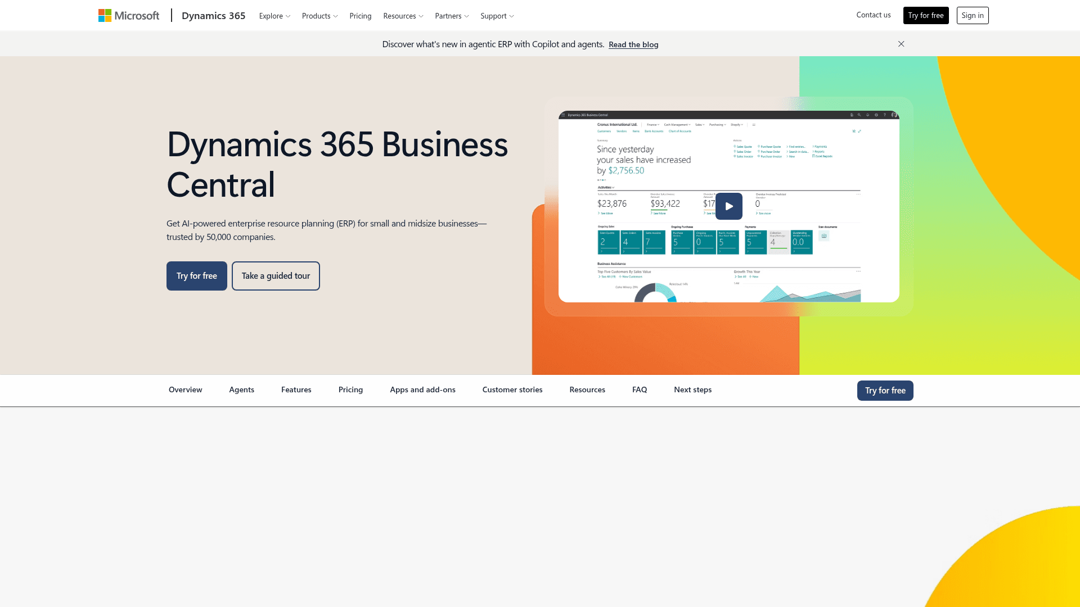This screenshot has height=607, width=1080.
Task: Go to Next steps section
Action: (x=692, y=390)
